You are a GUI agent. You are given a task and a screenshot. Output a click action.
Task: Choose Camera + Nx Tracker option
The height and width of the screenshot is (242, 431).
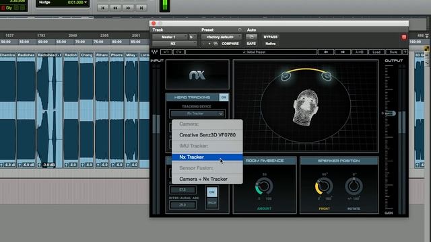click(x=207, y=179)
